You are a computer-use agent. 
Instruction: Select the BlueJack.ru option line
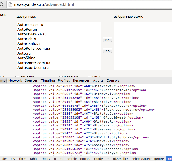(83, 126)
